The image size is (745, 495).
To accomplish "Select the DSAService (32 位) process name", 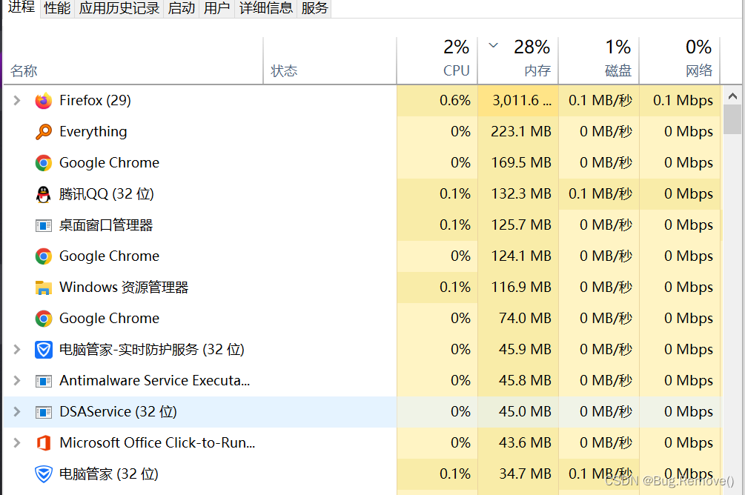I will coord(118,412).
